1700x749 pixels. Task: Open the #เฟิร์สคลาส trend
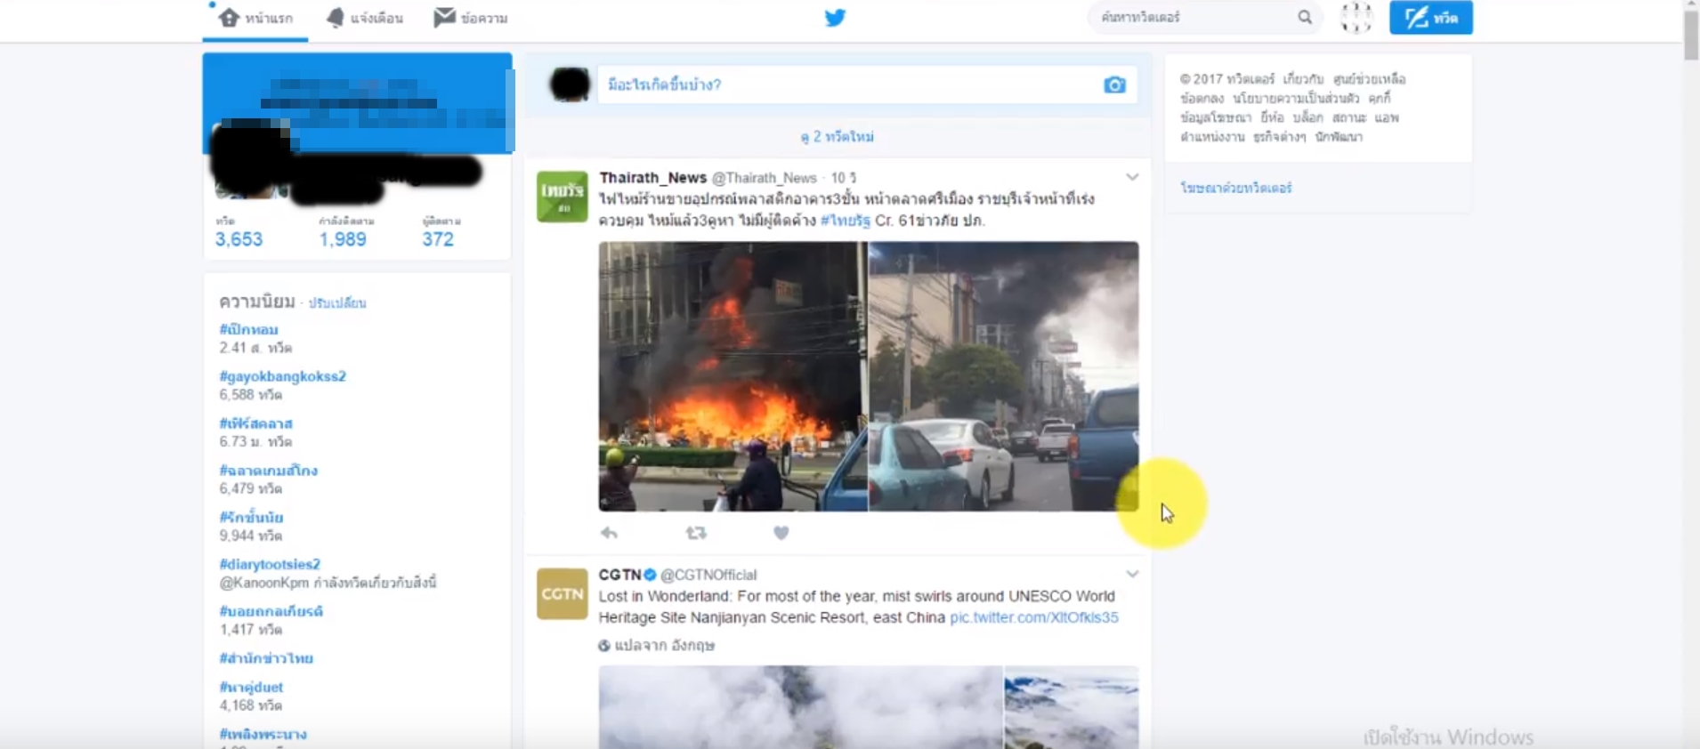pyautogui.click(x=255, y=423)
